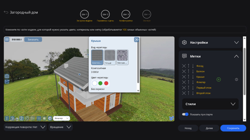The width and height of the screenshot is (250, 140).
Task: Open the three-dots options menu in viewer
Action: (x=7, y=118)
